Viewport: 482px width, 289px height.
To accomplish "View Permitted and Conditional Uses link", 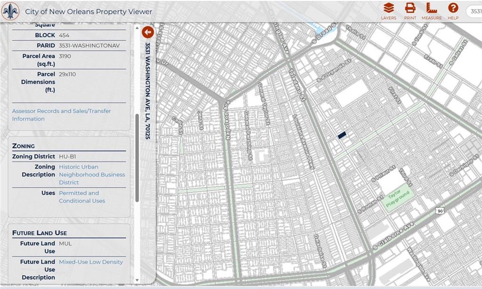I will point(82,197).
